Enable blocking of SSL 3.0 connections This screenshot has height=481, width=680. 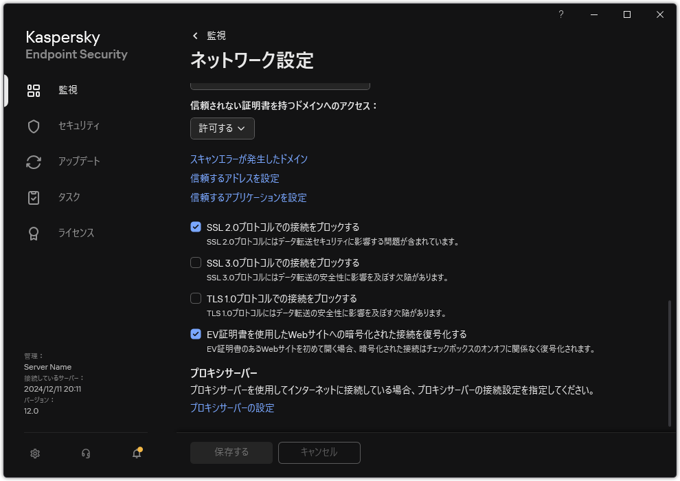tap(196, 262)
